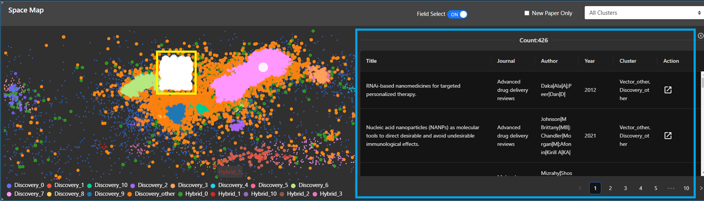
Task: Click the year 2021 cell
Action: click(x=590, y=136)
